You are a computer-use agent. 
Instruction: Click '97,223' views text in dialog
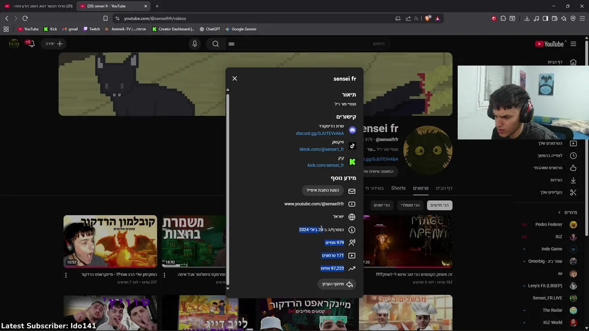point(337,268)
